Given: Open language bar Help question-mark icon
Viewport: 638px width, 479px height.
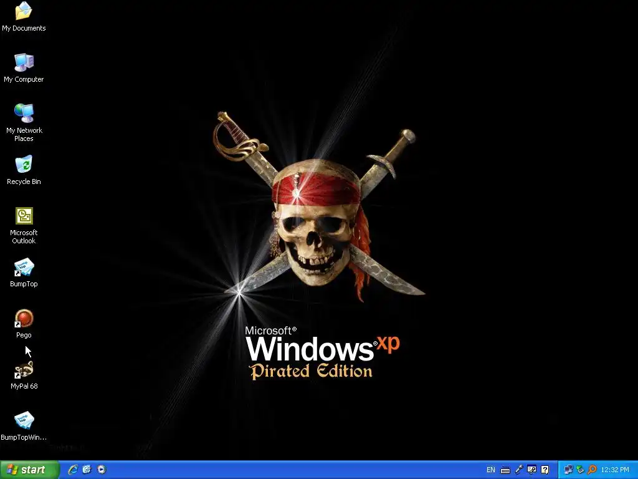Looking at the screenshot, I should click(545, 470).
